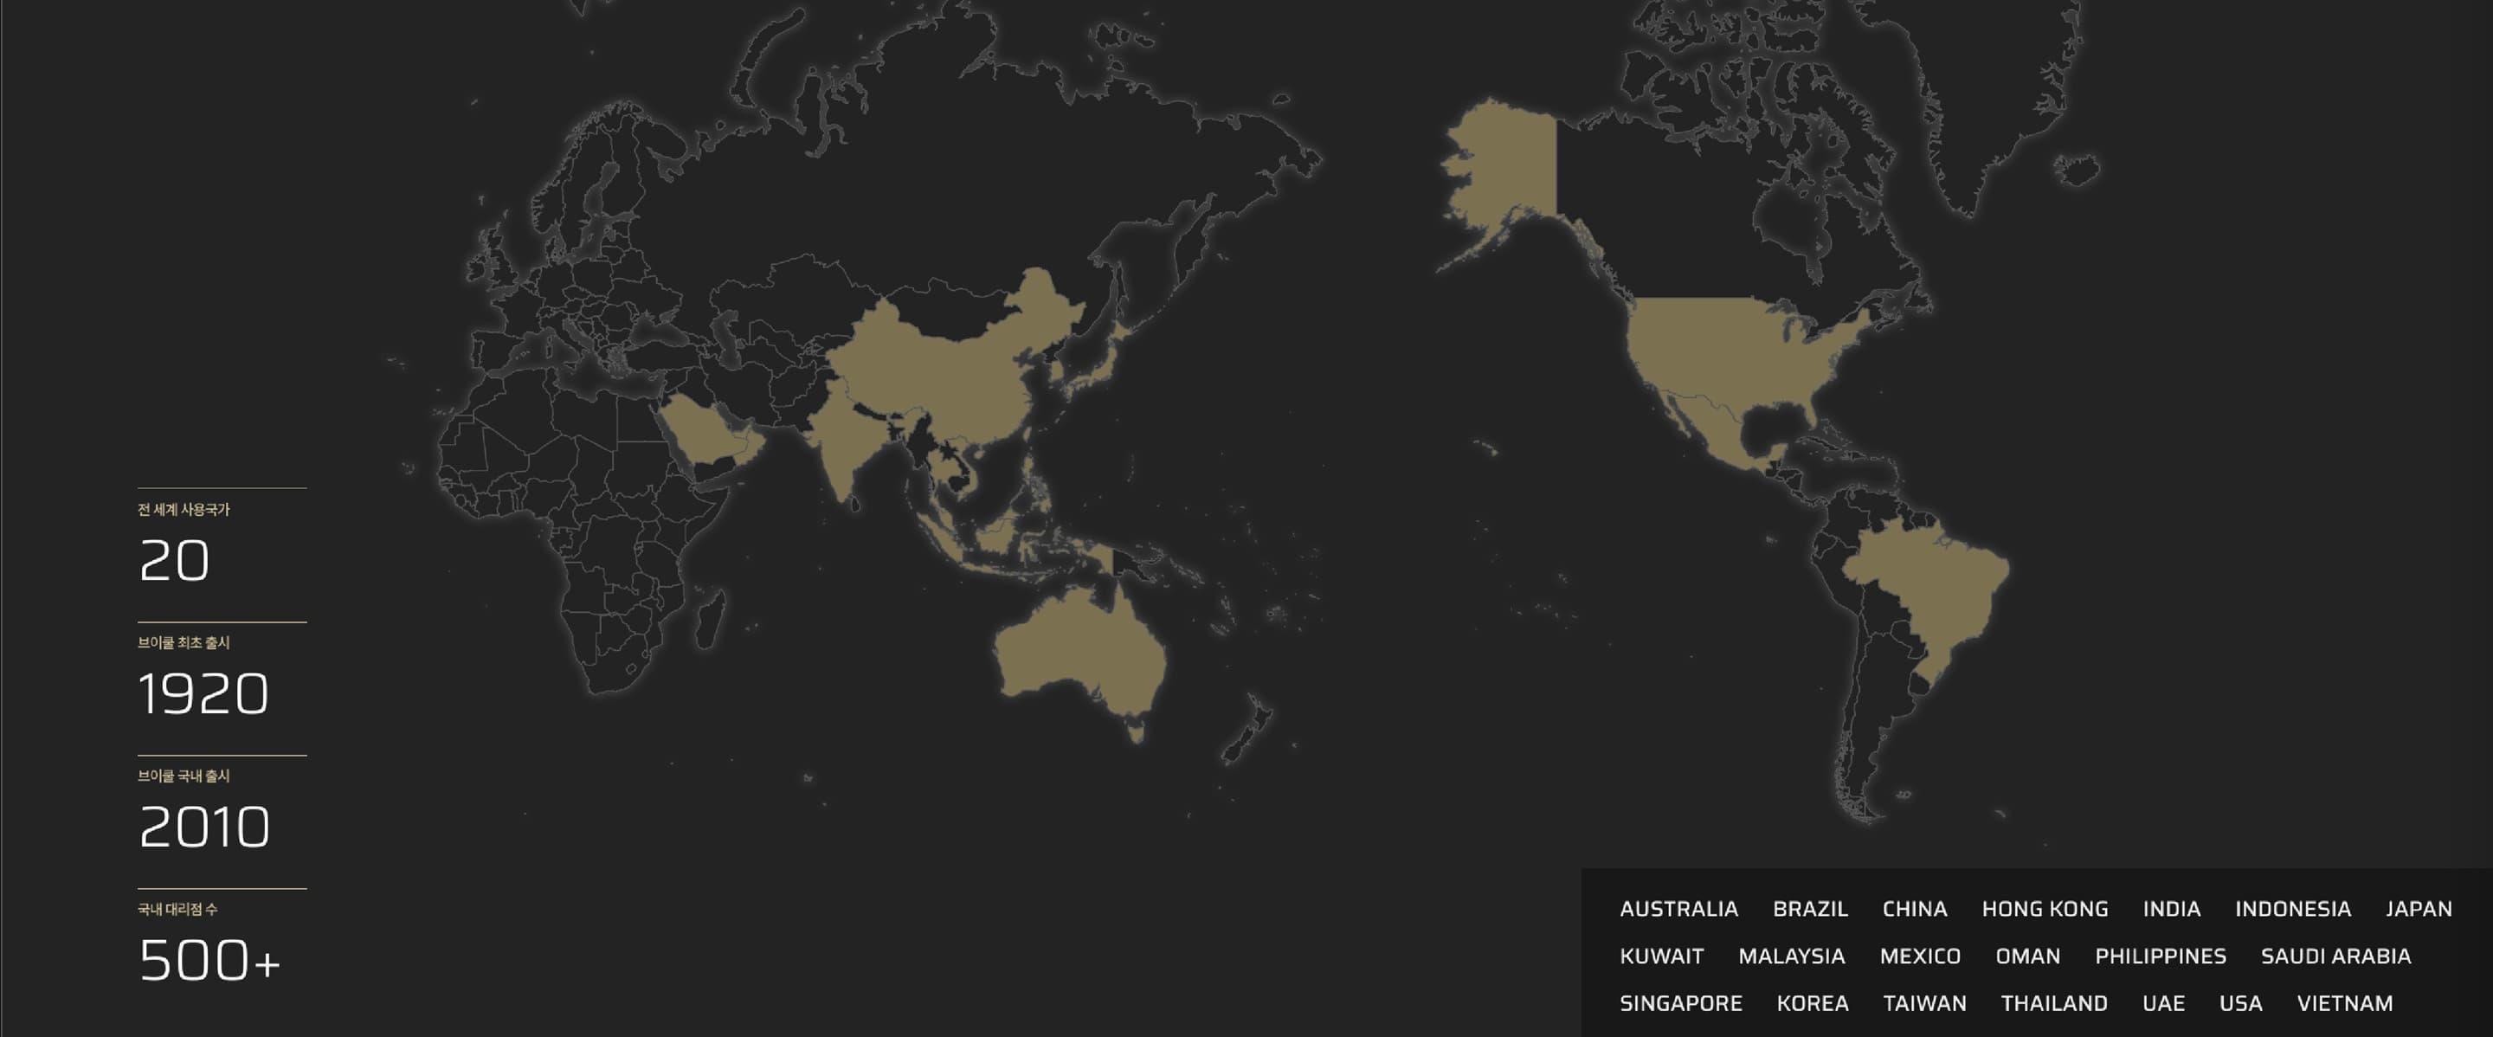Click the 브이쿨 국내 출시 label

pos(184,776)
